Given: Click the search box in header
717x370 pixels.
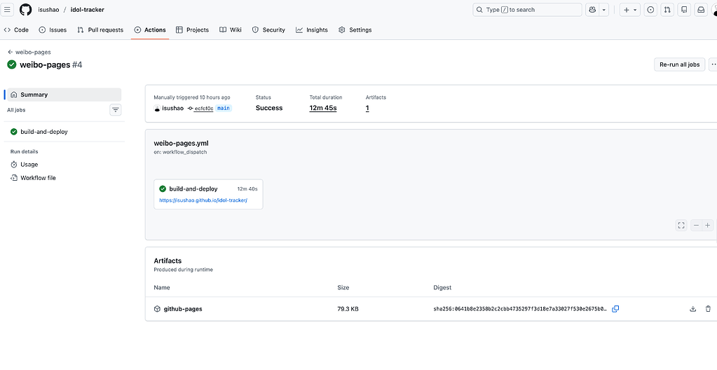Looking at the screenshot, I should 527,10.
